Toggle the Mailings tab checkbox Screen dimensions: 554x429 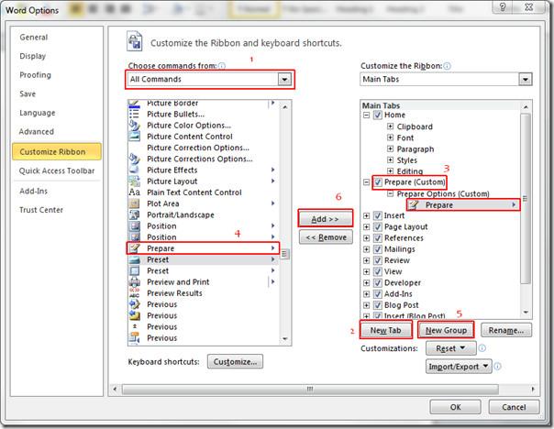(378, 249)
